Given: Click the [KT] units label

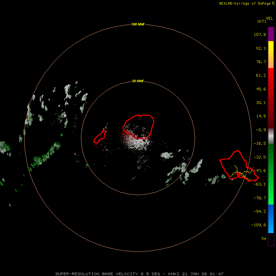Looking at the screenshot, I should pos(262,21).
